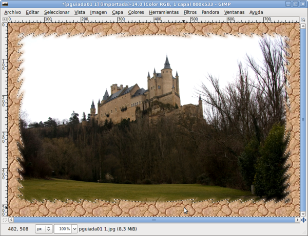This screenshot has height=236, width=308.
Task: Open the Filtros menu
Action: click(190, 12)
